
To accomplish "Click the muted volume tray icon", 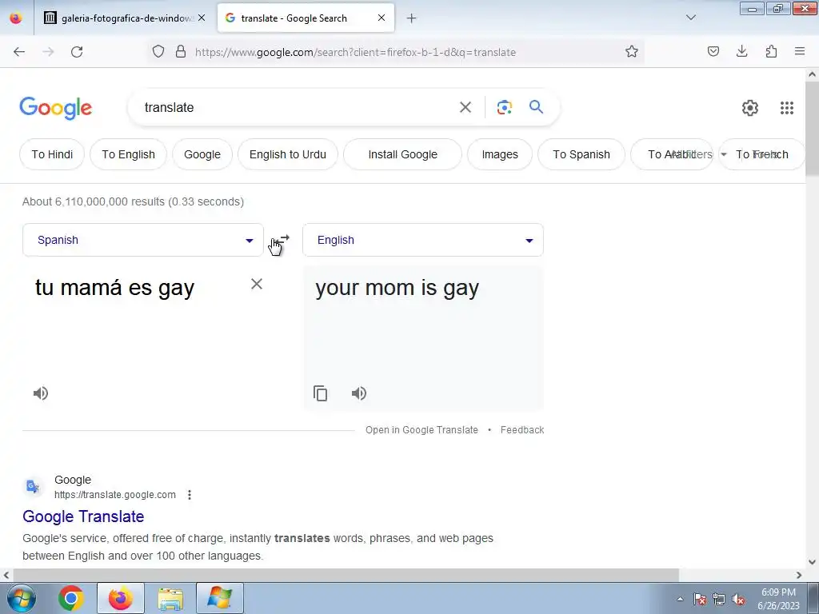I will click(x=738, y=600).
